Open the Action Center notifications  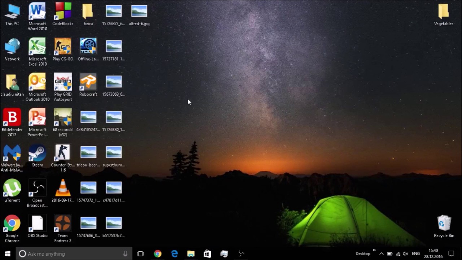coord(451,253)
